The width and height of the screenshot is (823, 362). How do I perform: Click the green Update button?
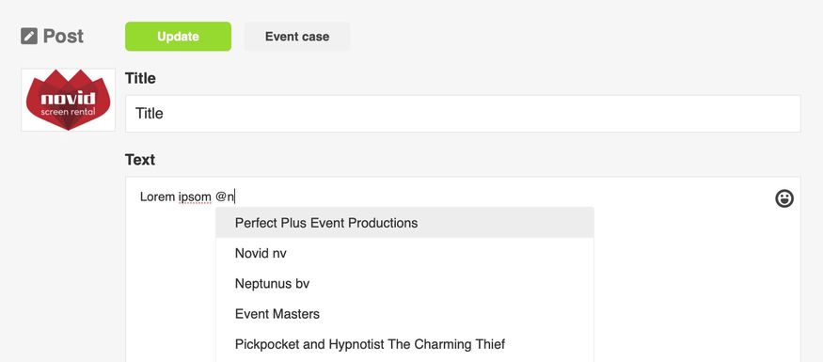tap(178, 36)
